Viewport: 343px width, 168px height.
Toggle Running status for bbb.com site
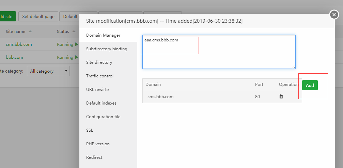67,57
